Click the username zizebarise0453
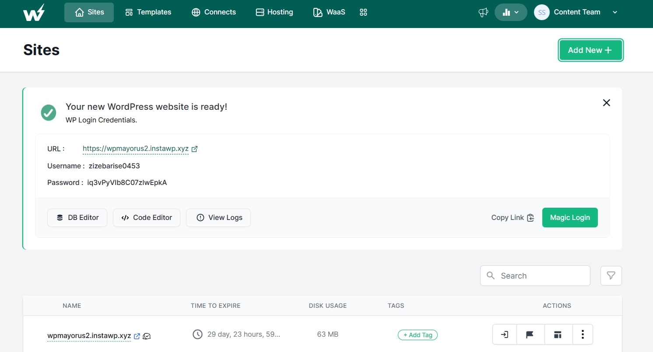653x352 pixels. [x=114, y=166]
